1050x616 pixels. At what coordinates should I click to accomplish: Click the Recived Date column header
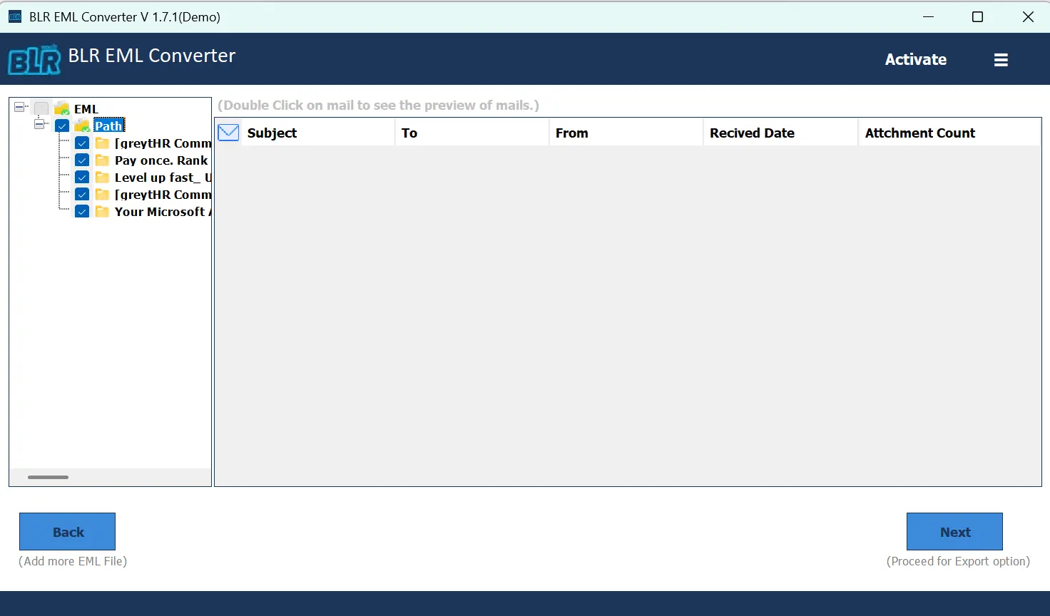tap(780, 133)
